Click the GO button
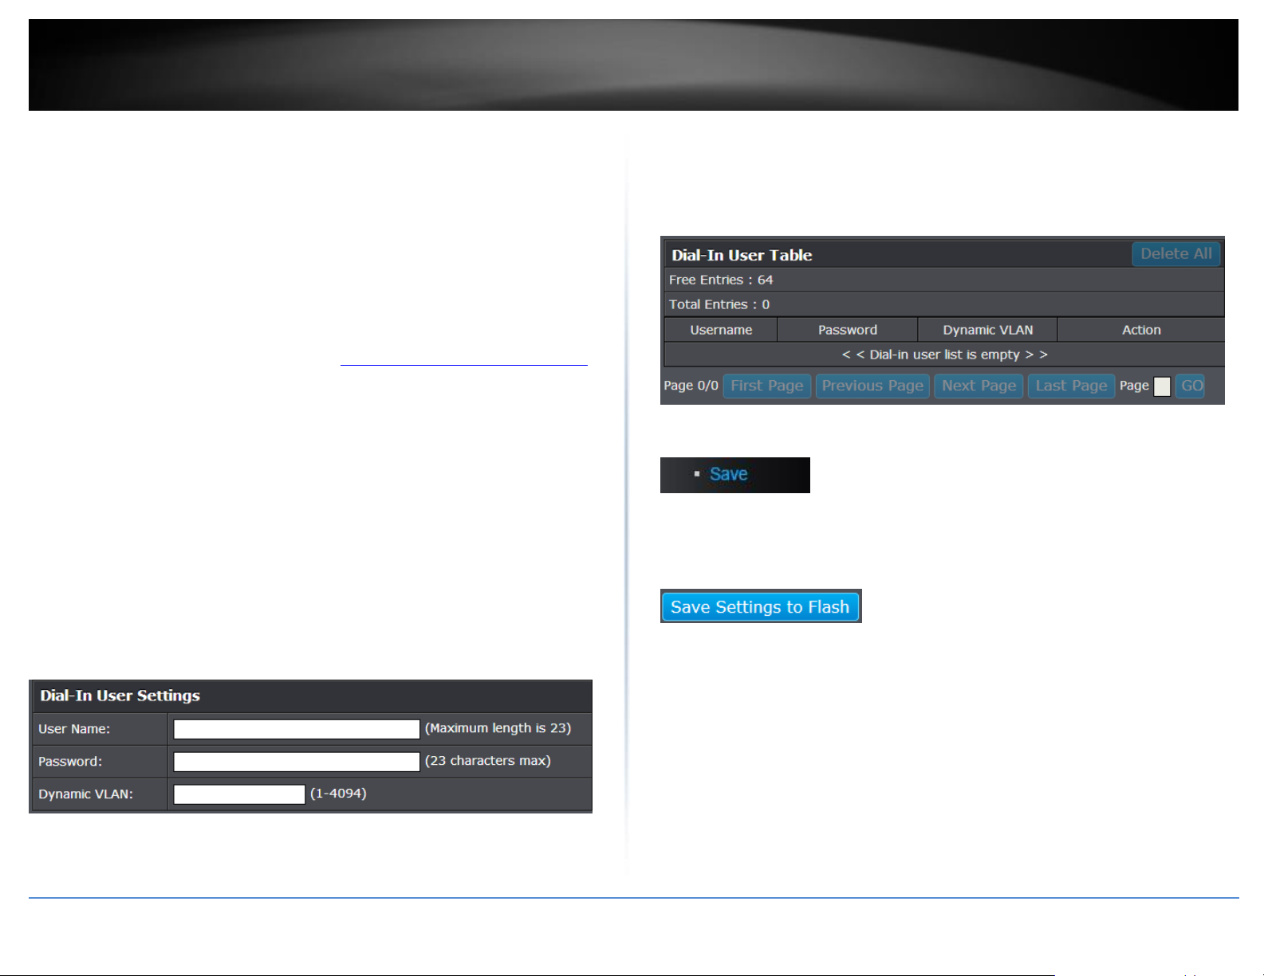 (1191, 386)
